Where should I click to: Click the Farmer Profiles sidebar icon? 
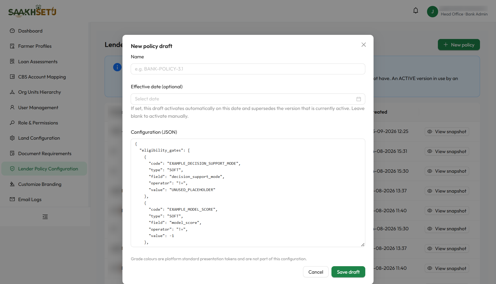pos(12,46)
